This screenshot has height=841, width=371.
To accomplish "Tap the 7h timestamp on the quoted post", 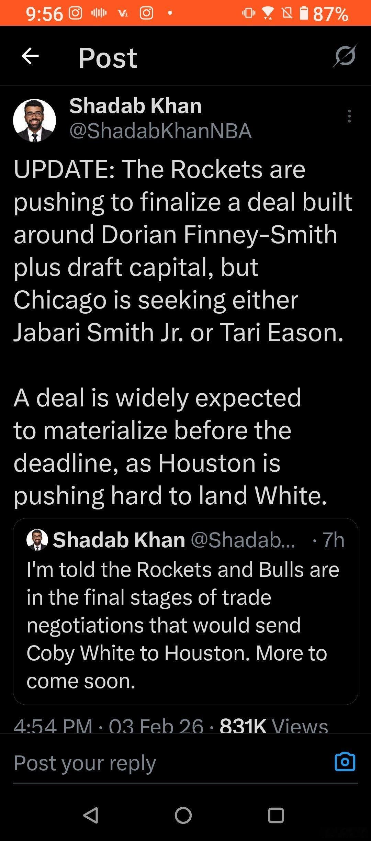I will pos(333,540).
